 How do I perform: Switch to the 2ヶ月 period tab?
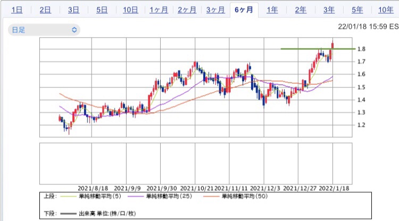pos(187,10)
